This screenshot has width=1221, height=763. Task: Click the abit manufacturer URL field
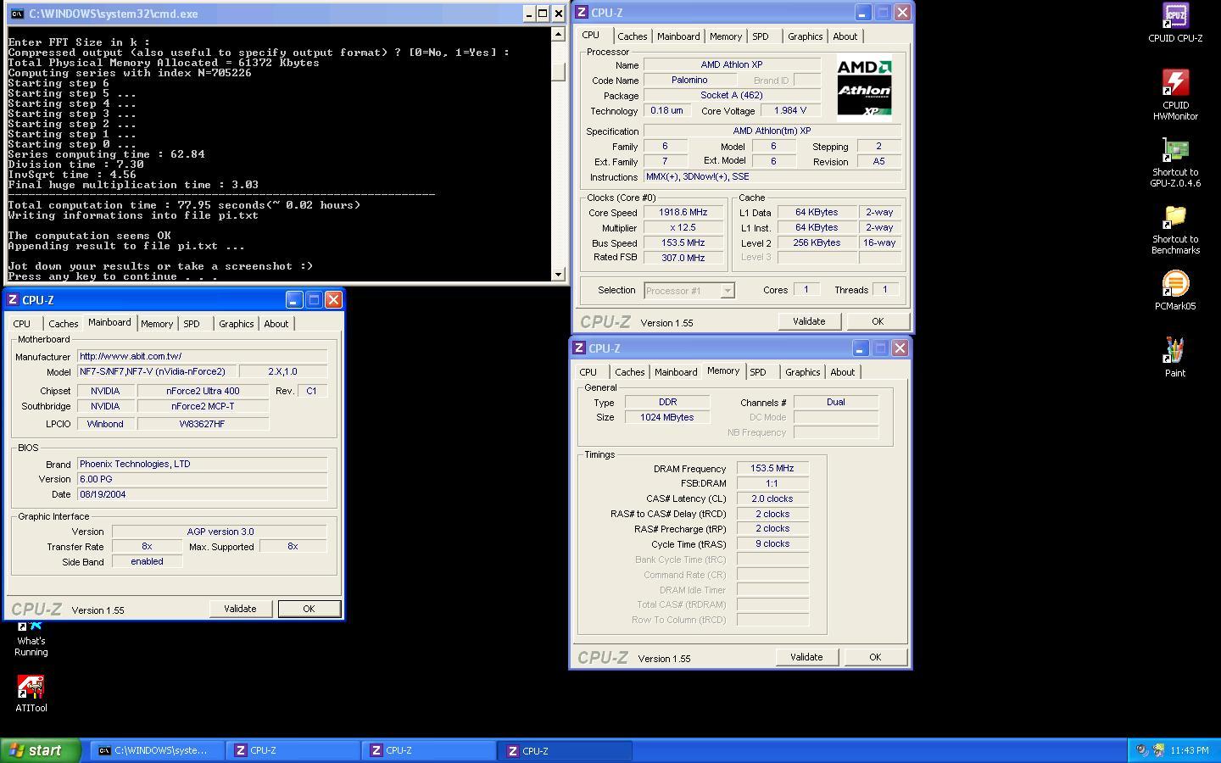click(x=202, y=356)
